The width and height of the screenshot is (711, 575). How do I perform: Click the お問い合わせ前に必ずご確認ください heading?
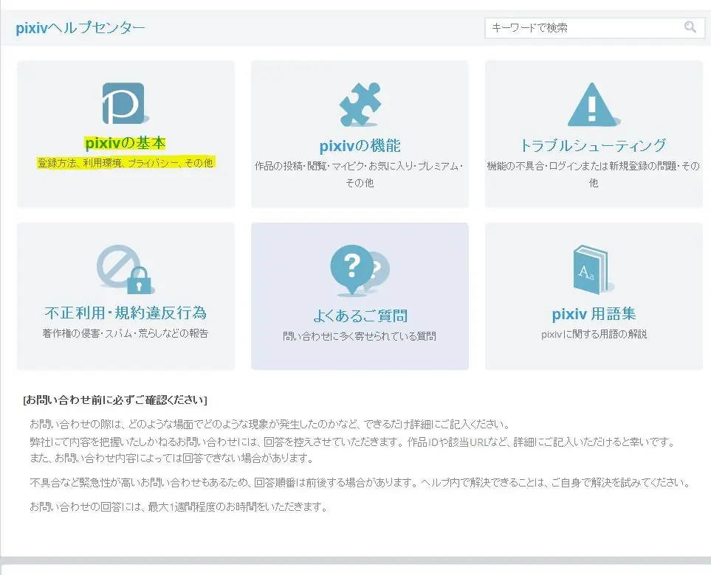tap(115, 400)
